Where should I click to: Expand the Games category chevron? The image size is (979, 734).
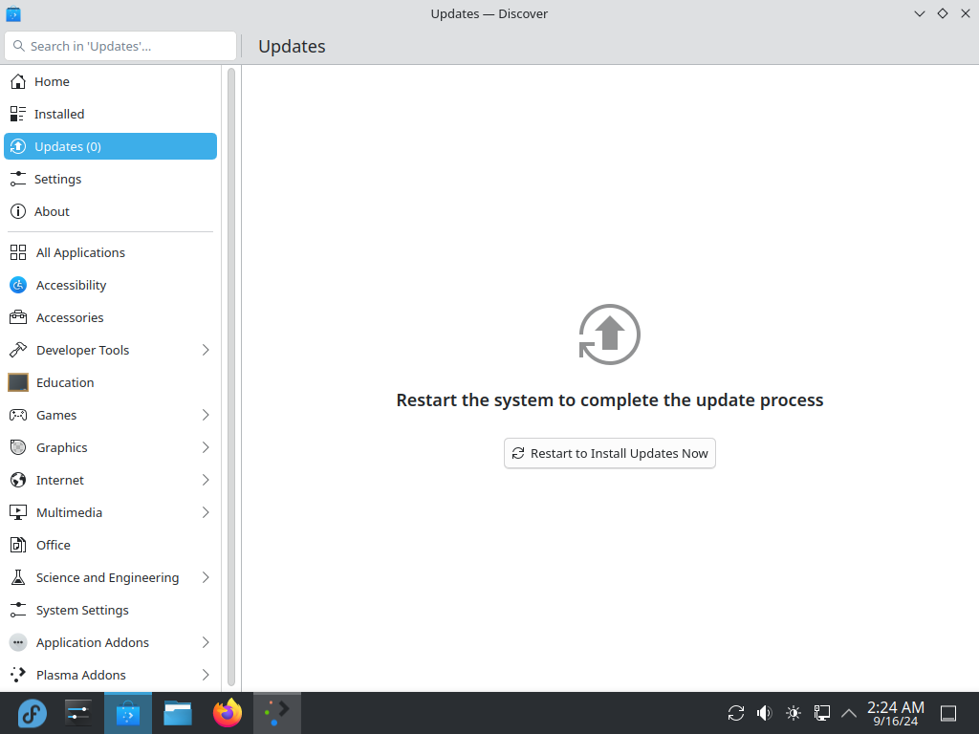coord(206,415)
